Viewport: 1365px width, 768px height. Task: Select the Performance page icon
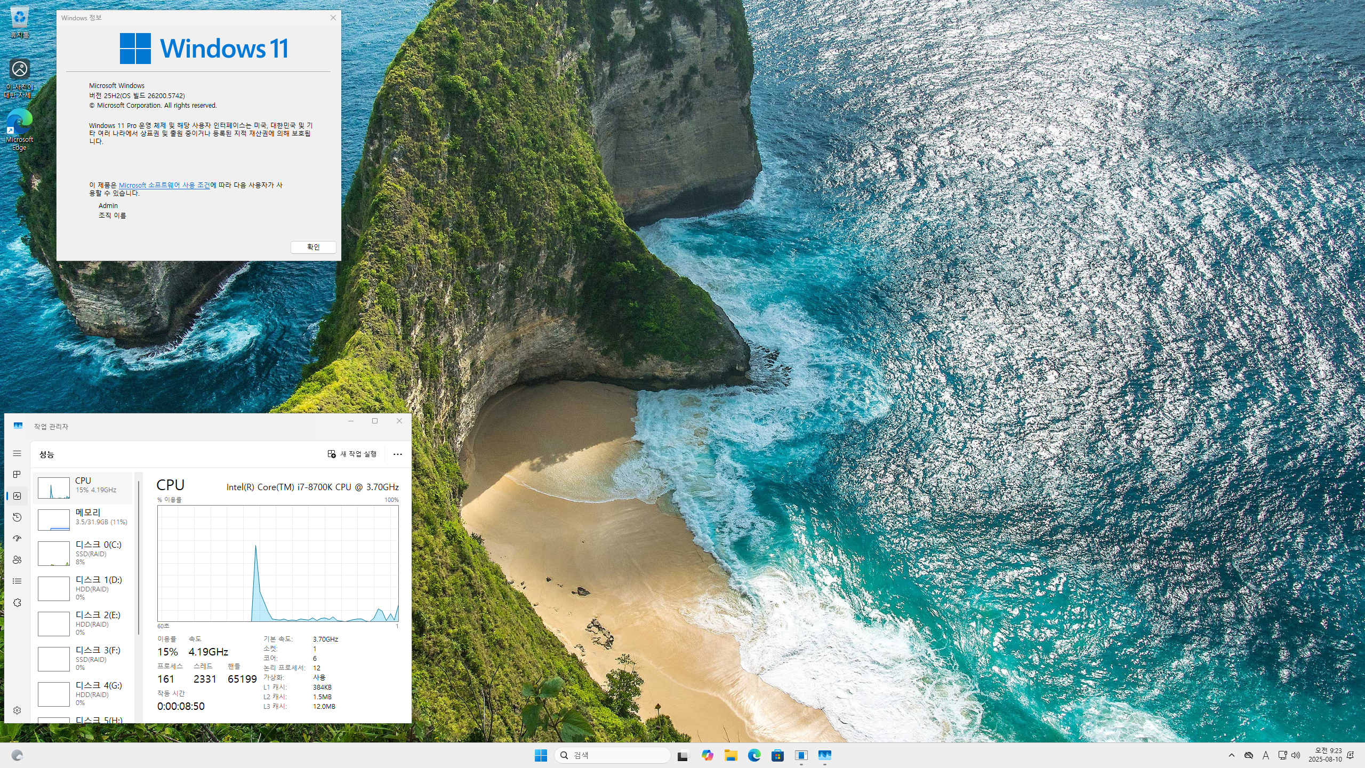tap(17, 496)
